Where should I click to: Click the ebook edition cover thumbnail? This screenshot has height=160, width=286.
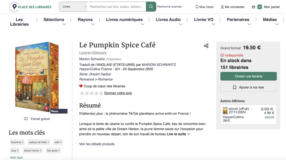click(x=225, y=111)
